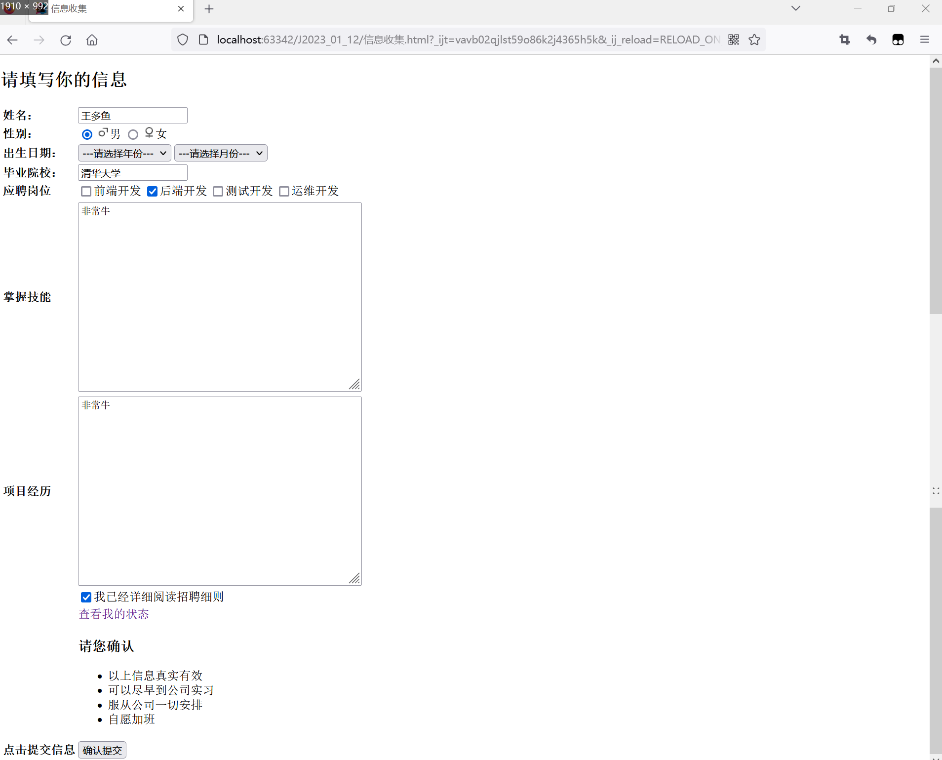Viewport: 942px width, 760px height.
Task: Open the 请选择年份 dropdown
Action: (124, 153)
